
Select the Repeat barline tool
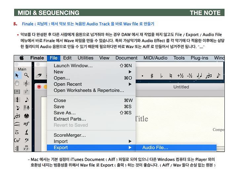pos(17,148)
